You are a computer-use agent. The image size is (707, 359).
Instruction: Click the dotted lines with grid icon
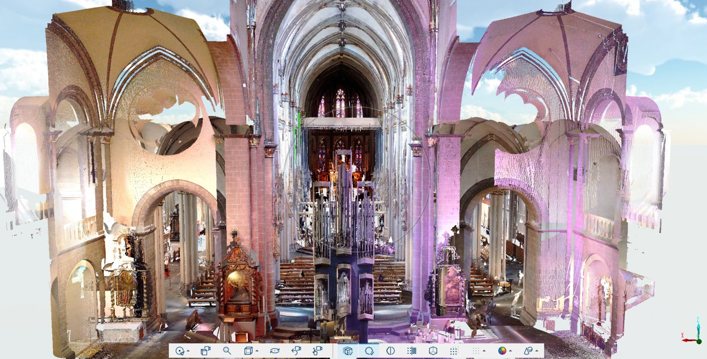point(412,351)
